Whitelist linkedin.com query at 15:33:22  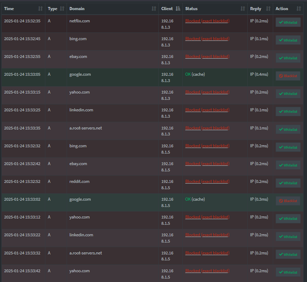[x=288, y=237]
